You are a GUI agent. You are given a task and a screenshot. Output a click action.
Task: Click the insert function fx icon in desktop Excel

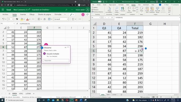tap(112, 18)
